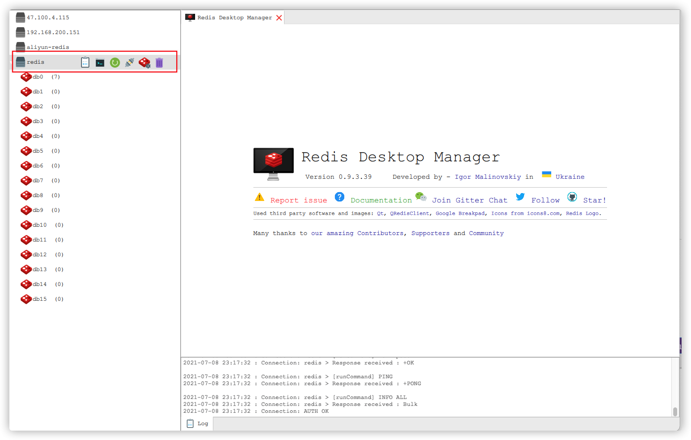This screenshot has height=440, width=691.
Task: Open database db10
Action: coord(42,225)
